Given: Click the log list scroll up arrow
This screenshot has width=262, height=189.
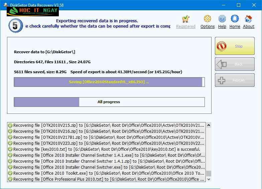Looking at the screenshot, I should [209, 125].
